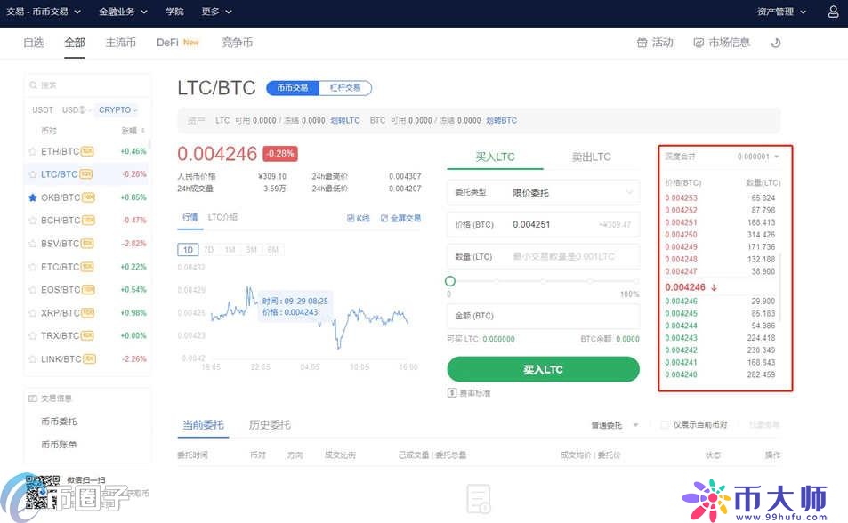848x523 pixels.
Task: Select 币币交易 mode button
Action: (x=293, y=88)
